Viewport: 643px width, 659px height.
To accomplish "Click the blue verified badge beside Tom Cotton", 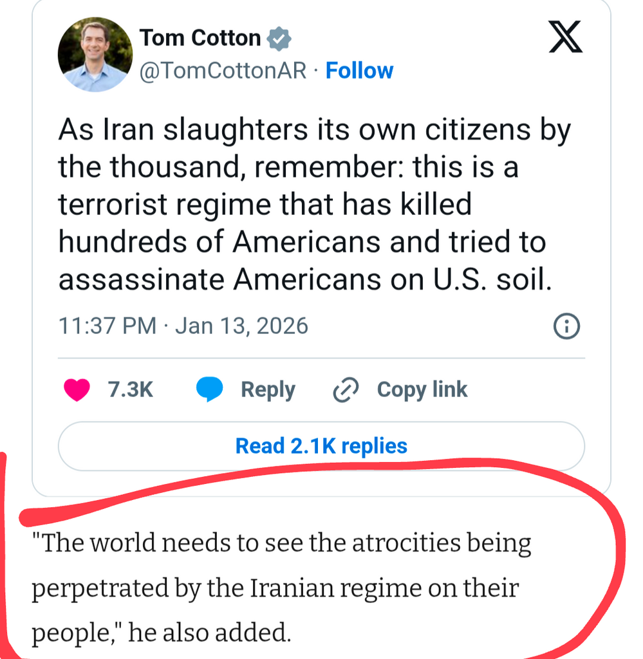I will 279,39.
